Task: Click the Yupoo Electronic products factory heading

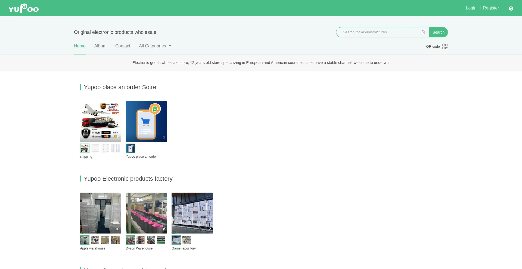Action: click(128, 179)
